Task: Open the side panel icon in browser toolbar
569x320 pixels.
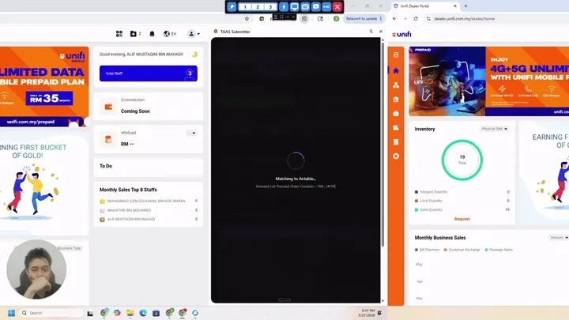Action: click(304, 18)
